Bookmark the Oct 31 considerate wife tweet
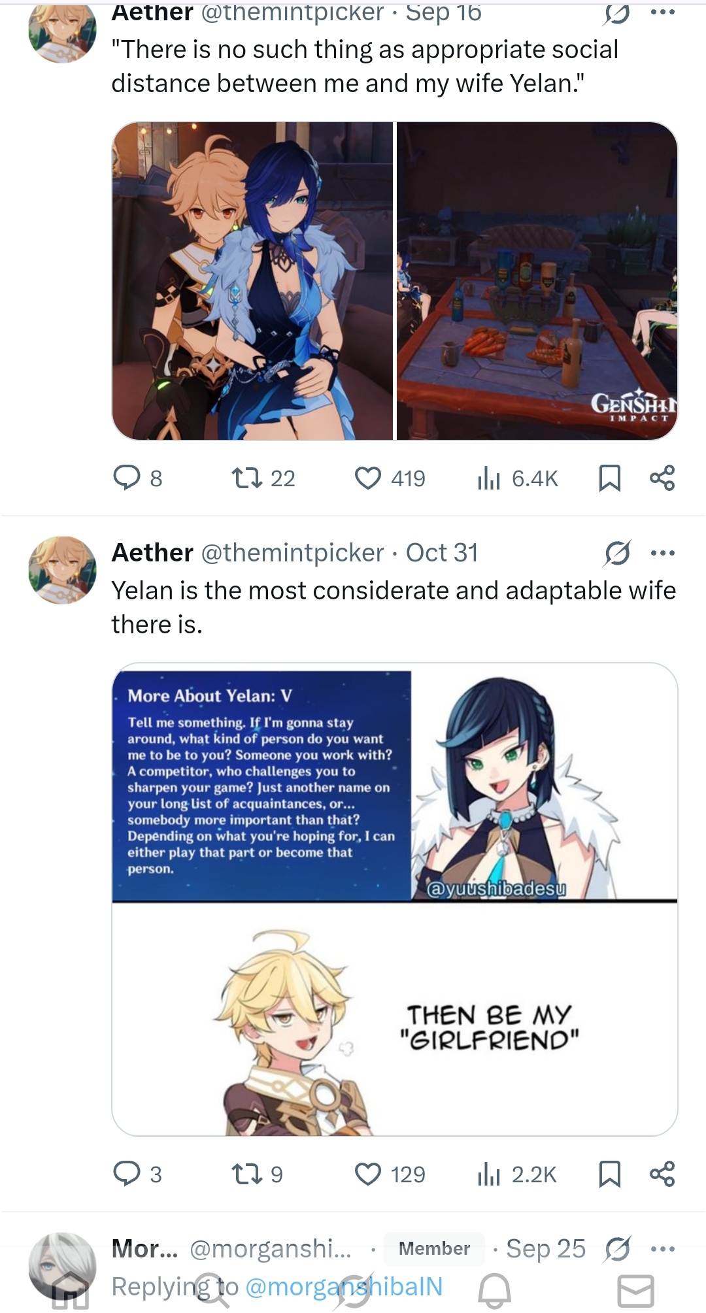 [x=609, y=1174]
